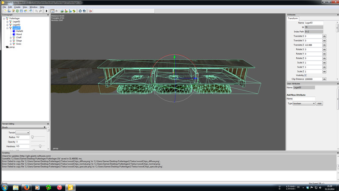Open the attribute Type dropdown

(x=304, y=104)
